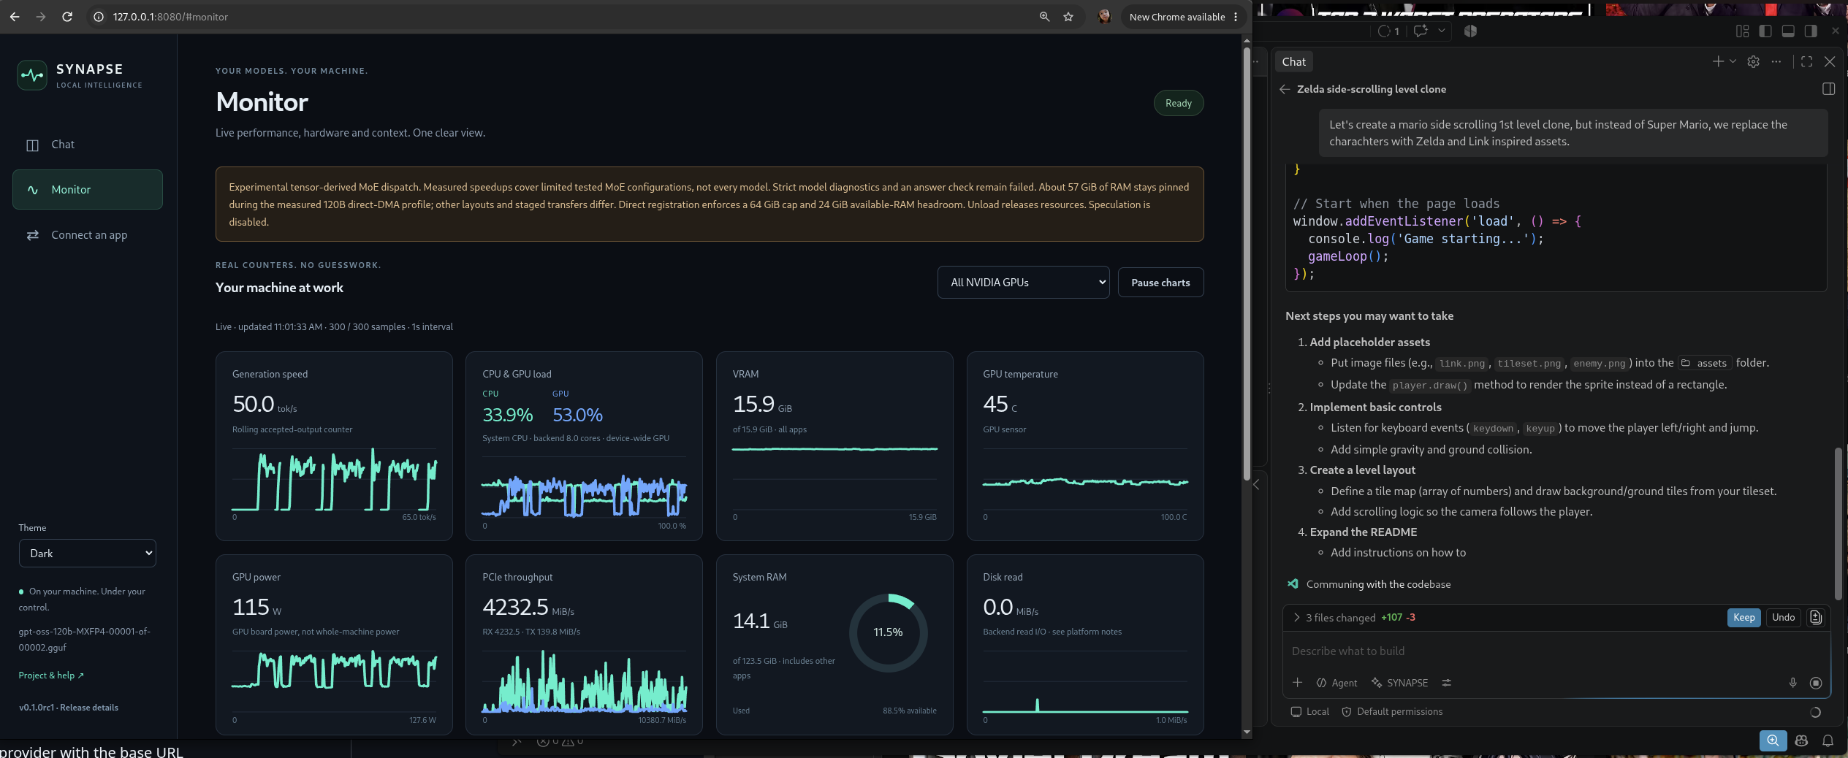Open notifications bell in VS Code status bar
This screenshot has width=1848, height=758.
coord(1828,740)
